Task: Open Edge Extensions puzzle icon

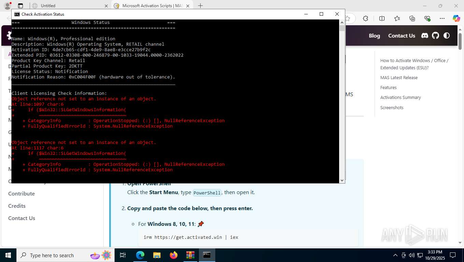Action: click(365, 18)
